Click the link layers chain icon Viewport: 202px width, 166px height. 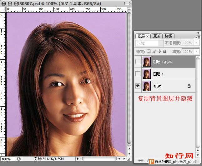click(140, 160)
